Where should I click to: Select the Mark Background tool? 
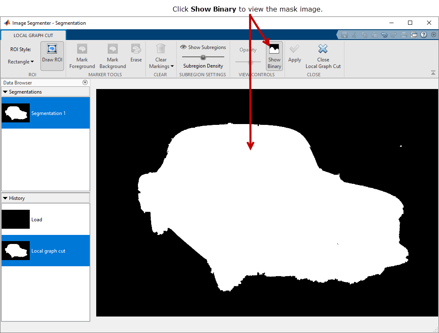(113, 56)
